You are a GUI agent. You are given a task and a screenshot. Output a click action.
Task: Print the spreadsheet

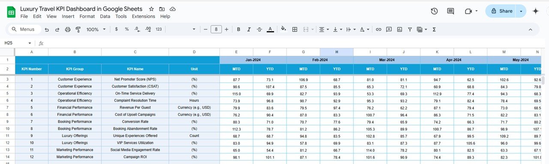67,29
